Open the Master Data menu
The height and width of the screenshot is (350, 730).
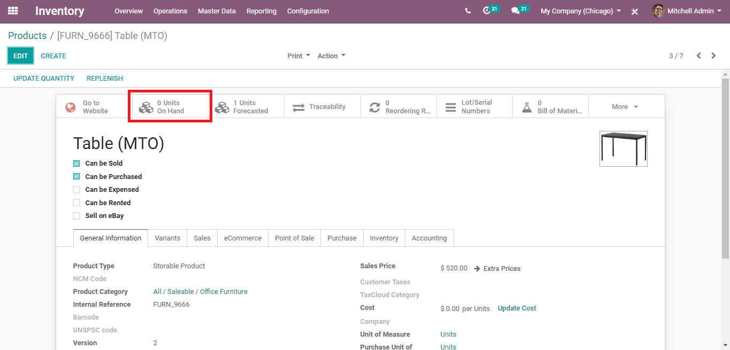coord(217,11)
